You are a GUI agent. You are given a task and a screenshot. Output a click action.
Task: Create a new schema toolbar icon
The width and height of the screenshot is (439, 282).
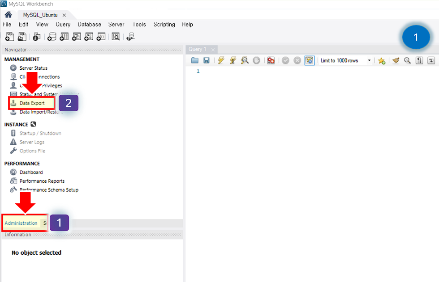tap(52, 37)
